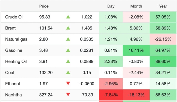Open the Heating Oil commodity link
This screenshot has width=177, height=102.
[x=16, y=61]
